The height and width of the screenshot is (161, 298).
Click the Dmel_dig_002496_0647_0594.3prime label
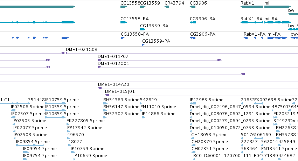coord(230,107)
